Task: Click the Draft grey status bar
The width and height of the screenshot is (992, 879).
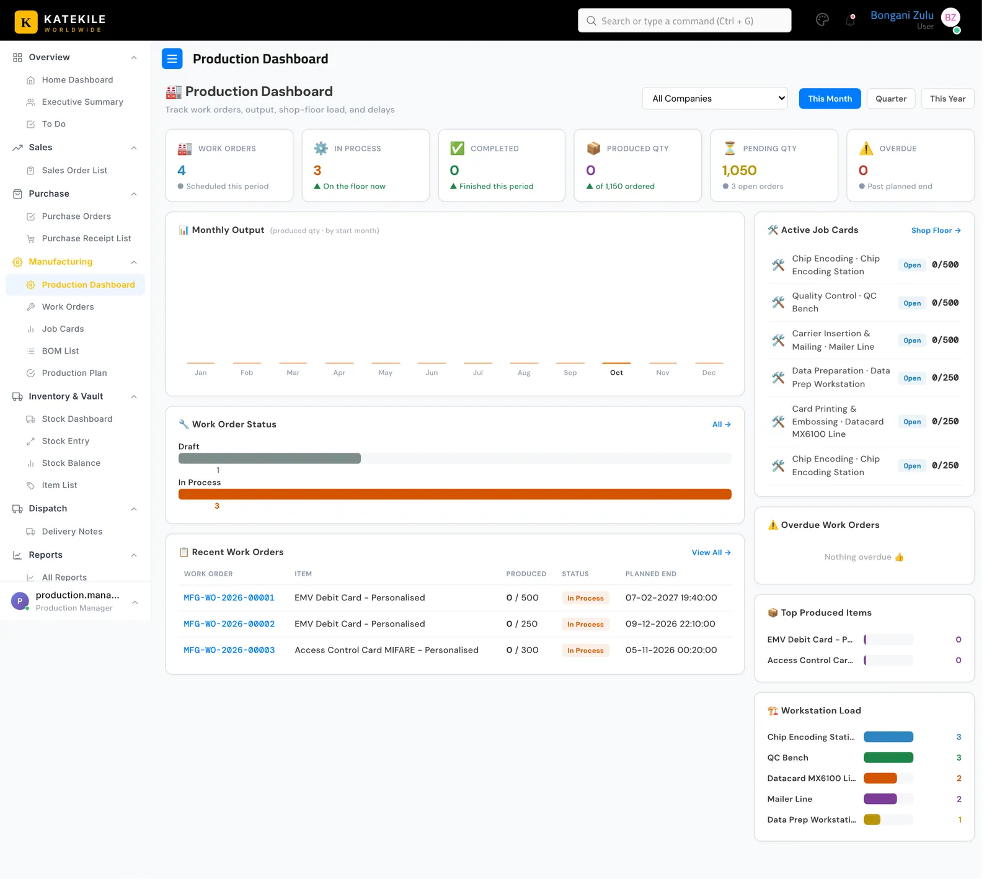Action: (x=269, y=458)
